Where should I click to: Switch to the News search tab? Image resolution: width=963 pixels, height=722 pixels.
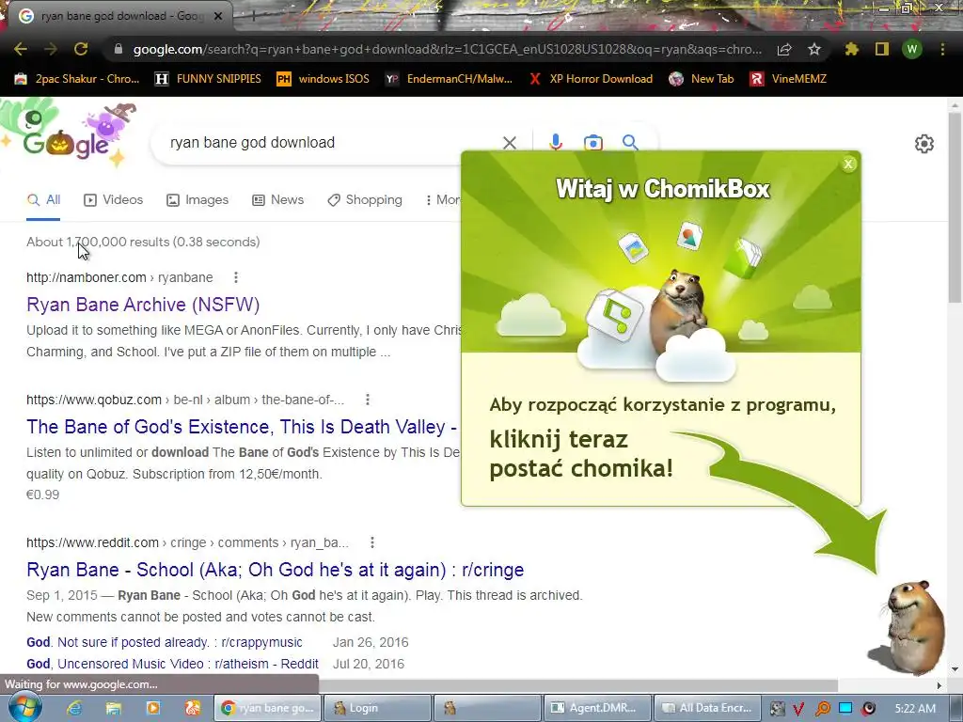pos(277,199)
